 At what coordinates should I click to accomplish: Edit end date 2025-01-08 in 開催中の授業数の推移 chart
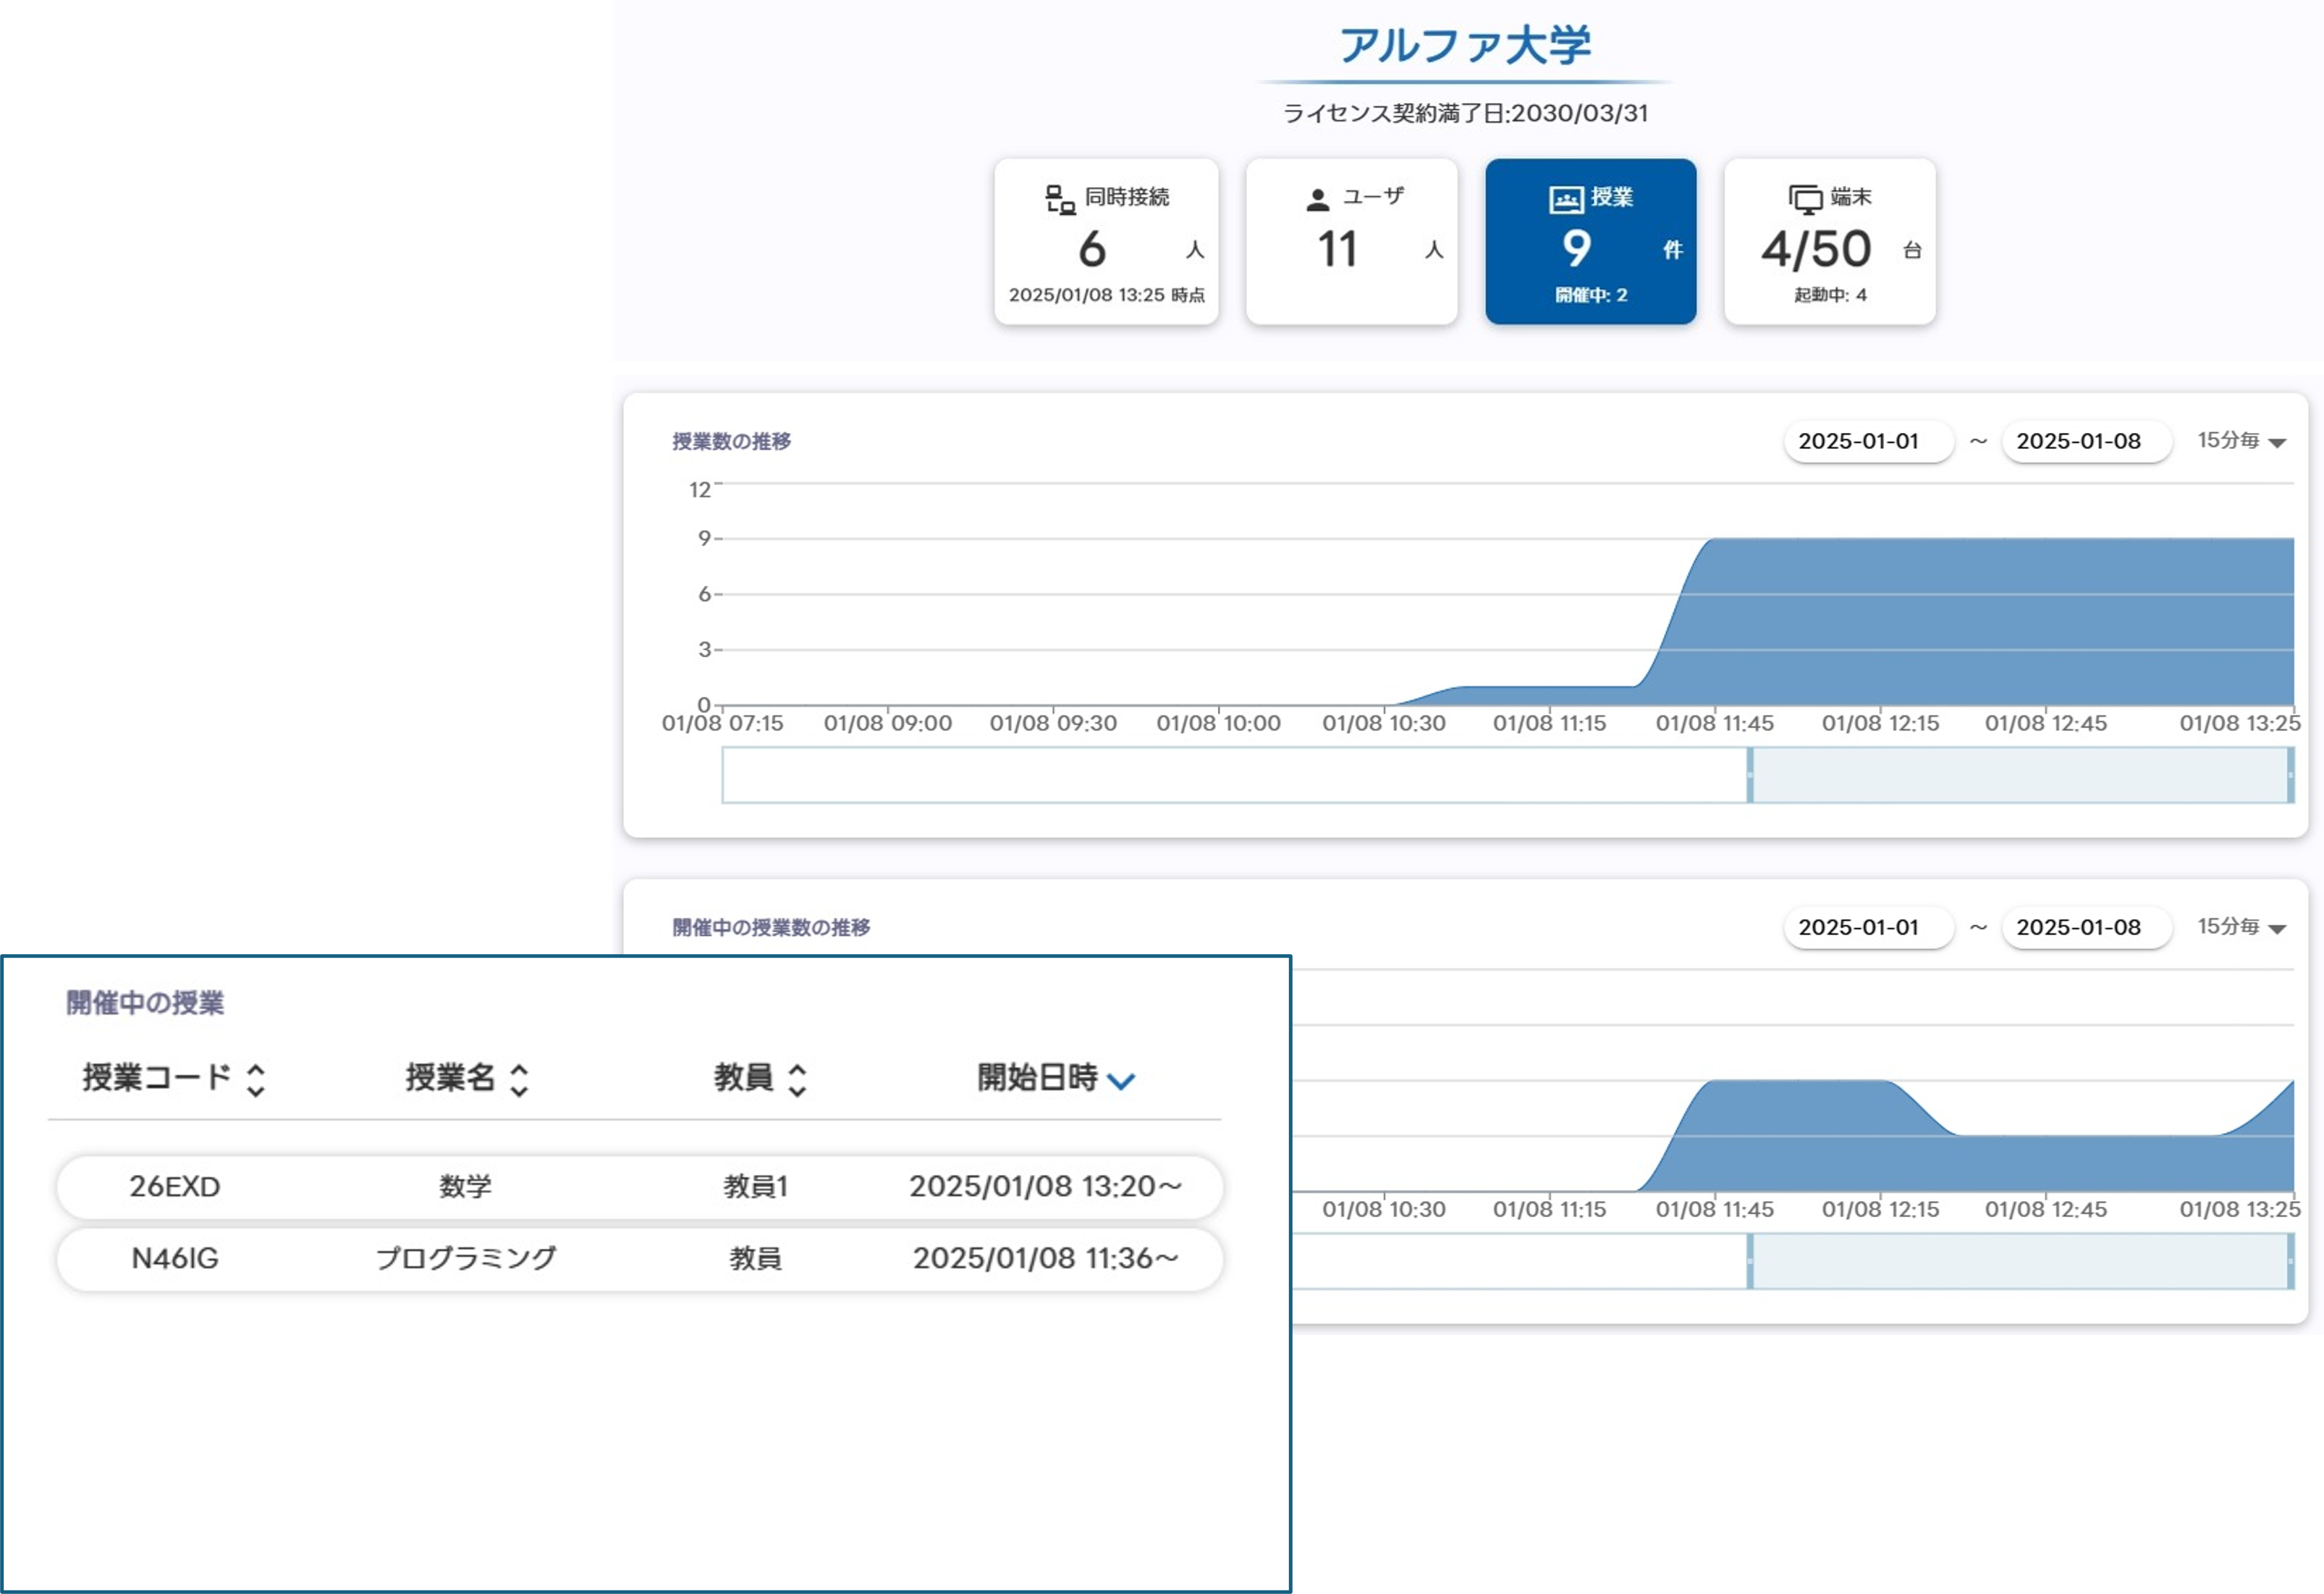coord(2087,927)
